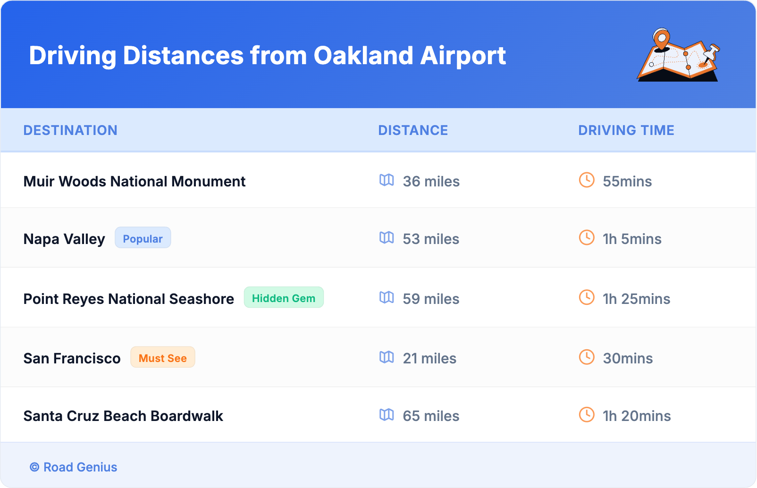Screen dimensions: 757x488
Task: Select the Popular badge next to Napa Valley
Action: click(x=143, y=238)
